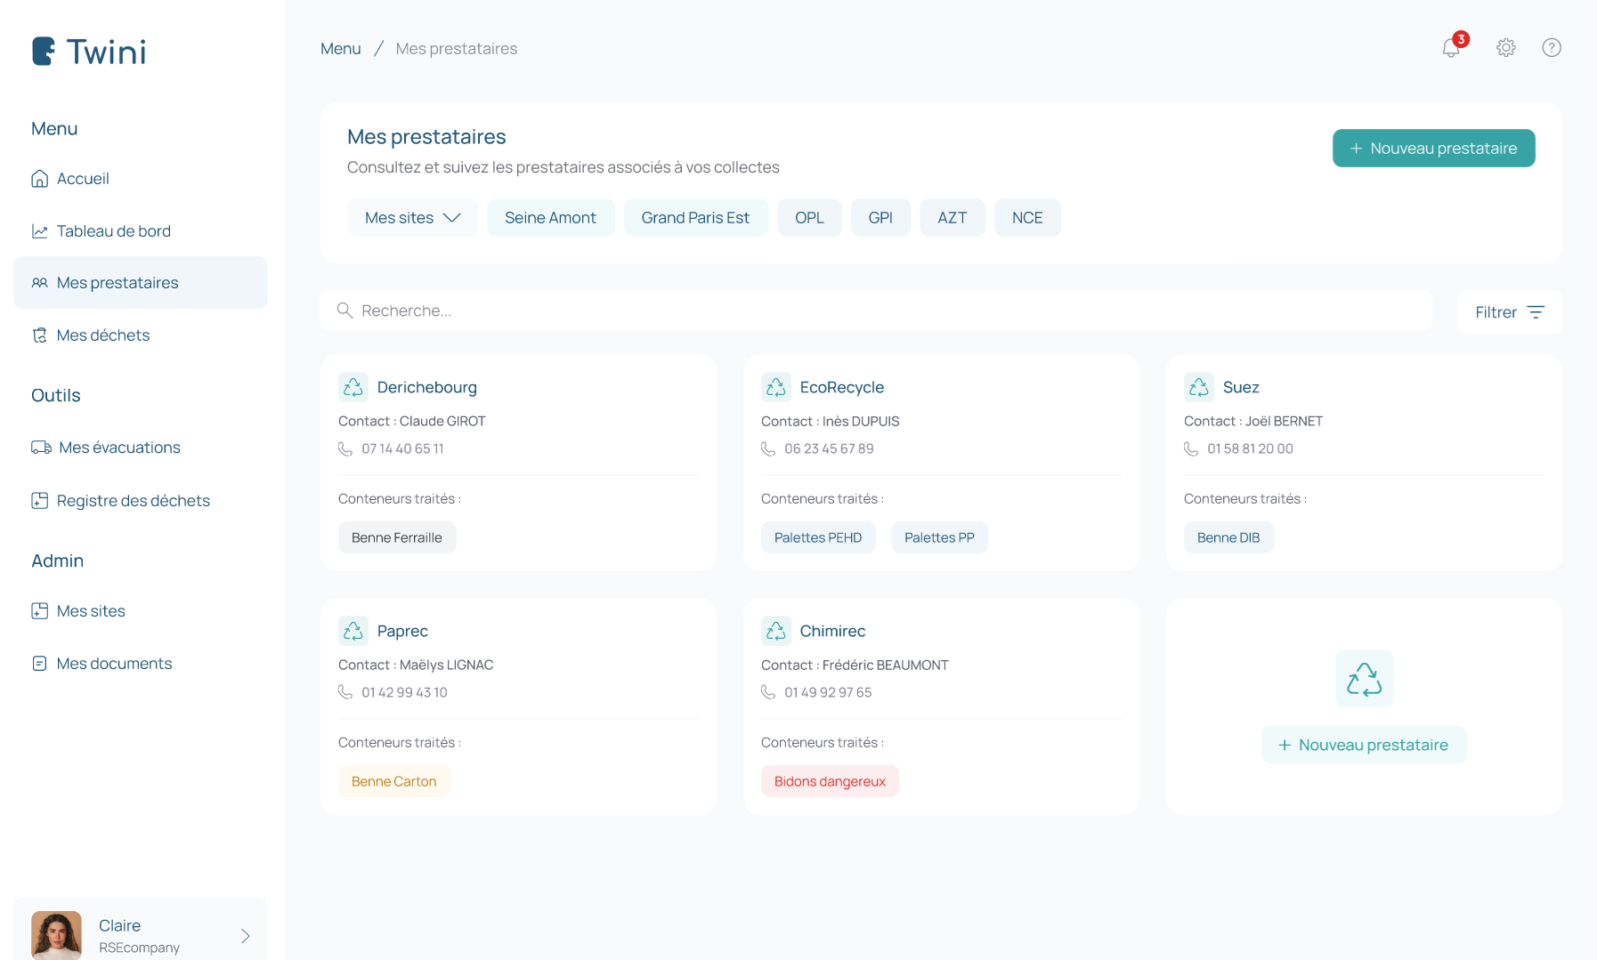1597x960 pixels.
Task: Open the Filtrer options
Action: 1510,312
